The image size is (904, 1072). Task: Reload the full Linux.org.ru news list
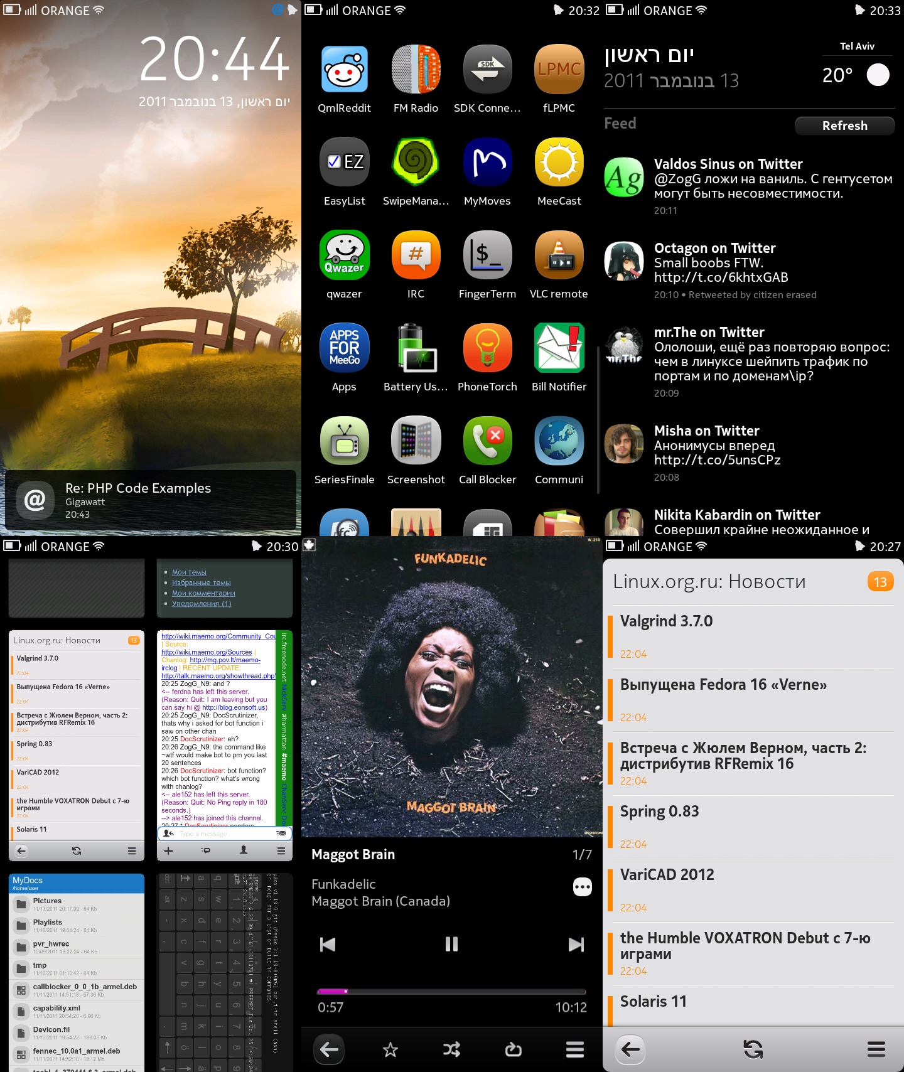click(x=753, y=1049)
